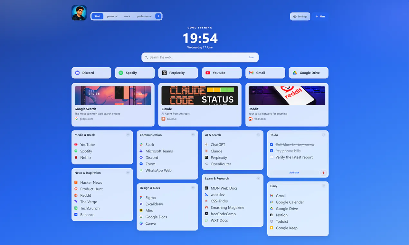The height and width of the screenshot is (245, 409).
Task: Open the Smashing Magazine link
Action: point(227,208)
